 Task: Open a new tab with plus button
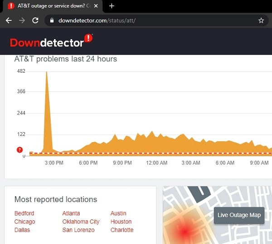pos(112,6)
